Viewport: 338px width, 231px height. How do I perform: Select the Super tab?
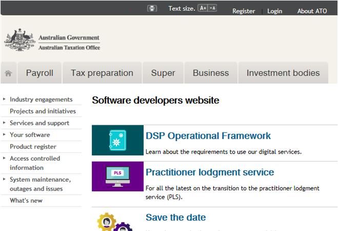pos(163,73)
